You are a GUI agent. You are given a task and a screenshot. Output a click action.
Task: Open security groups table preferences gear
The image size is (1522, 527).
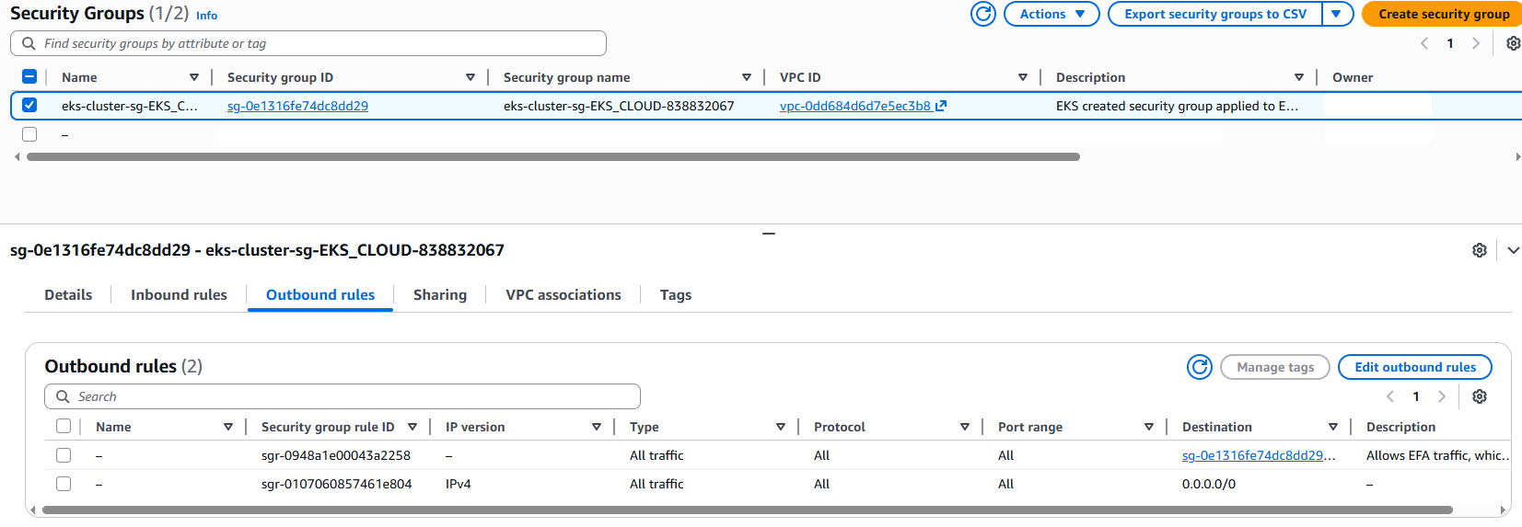click(1513, 43)
